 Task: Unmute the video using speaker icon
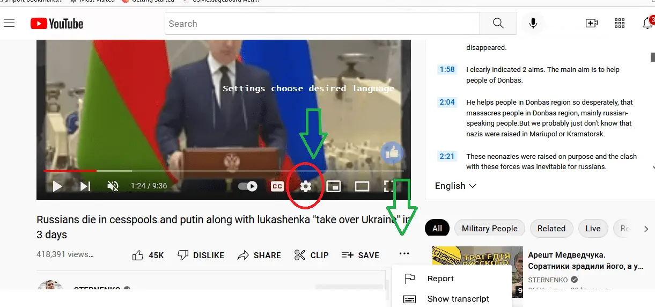(x=113, y=186)
